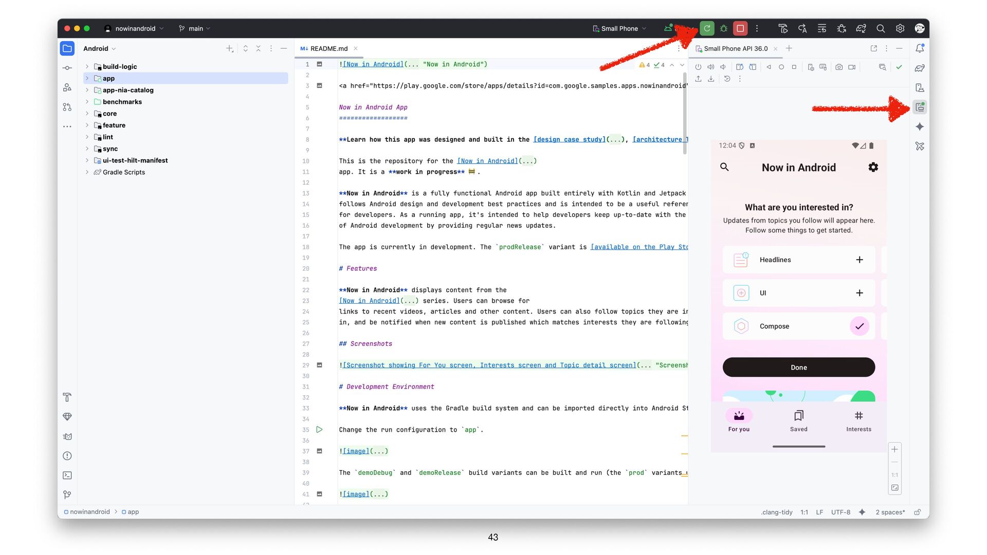Click the green Rerun app button
987x555 pixels.
[x=707, y=28]
